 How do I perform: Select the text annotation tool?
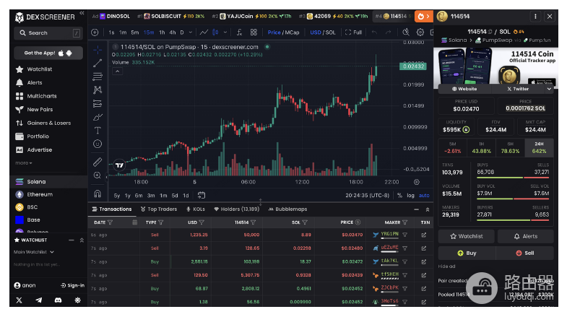(98, 131)
